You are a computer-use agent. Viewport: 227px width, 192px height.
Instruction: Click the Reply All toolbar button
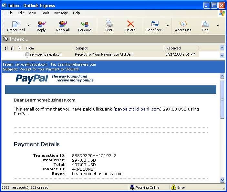coord(63,26)
